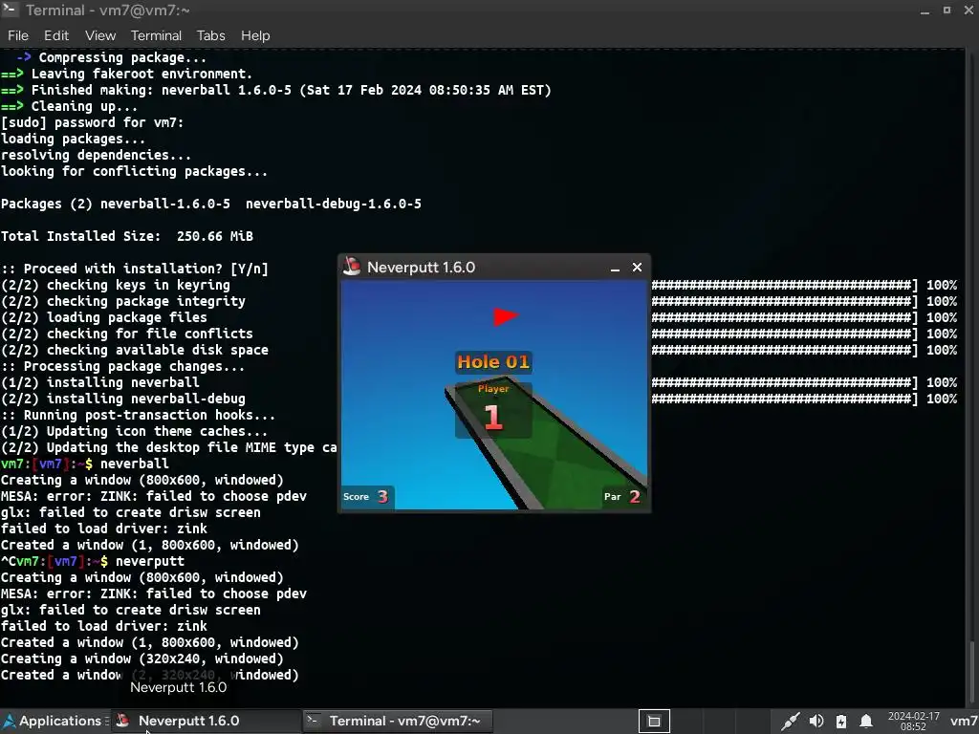Open the Help menu in Terminal
The width and height of the screenshot is (979, 734).
point(255,35)
